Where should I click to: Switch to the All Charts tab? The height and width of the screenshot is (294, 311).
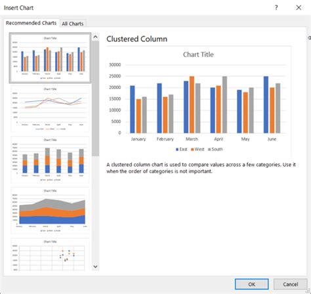[x=73, y=24]
